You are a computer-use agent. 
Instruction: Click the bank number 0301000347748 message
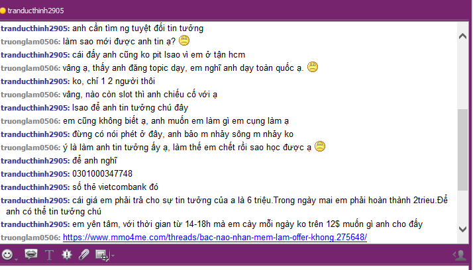pos(102,174)
